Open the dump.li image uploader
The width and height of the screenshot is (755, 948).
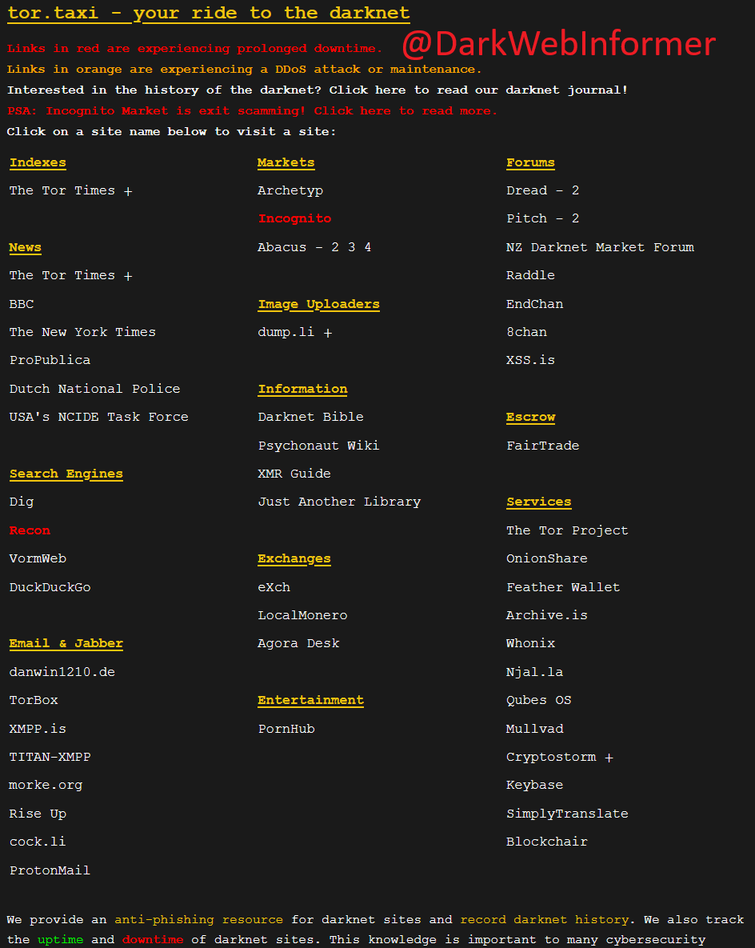point(286,332)
